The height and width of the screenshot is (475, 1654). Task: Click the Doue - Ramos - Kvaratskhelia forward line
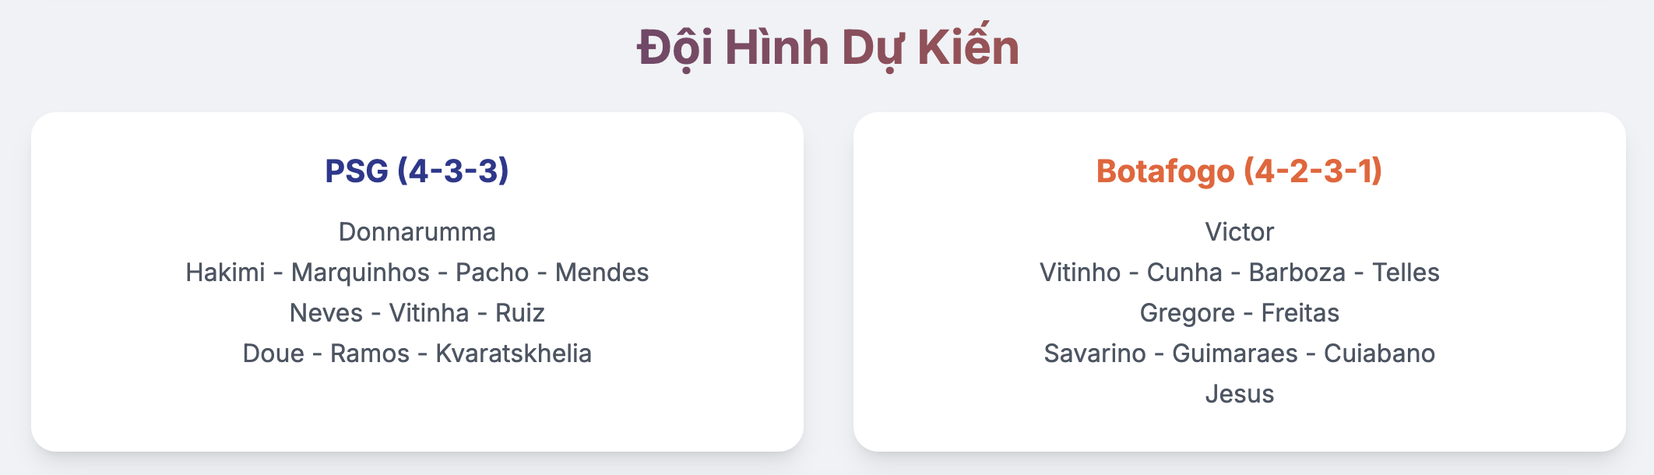pos(417,354)
